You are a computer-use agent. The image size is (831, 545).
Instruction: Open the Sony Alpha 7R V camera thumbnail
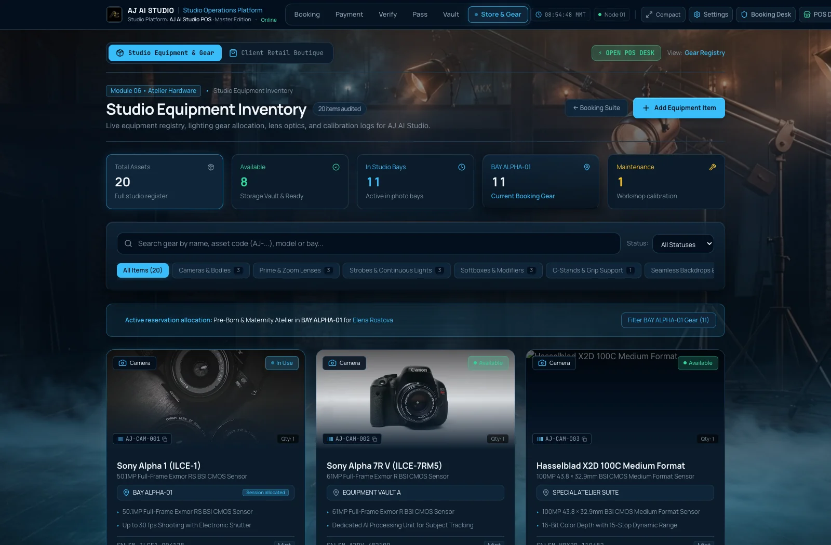415,400
